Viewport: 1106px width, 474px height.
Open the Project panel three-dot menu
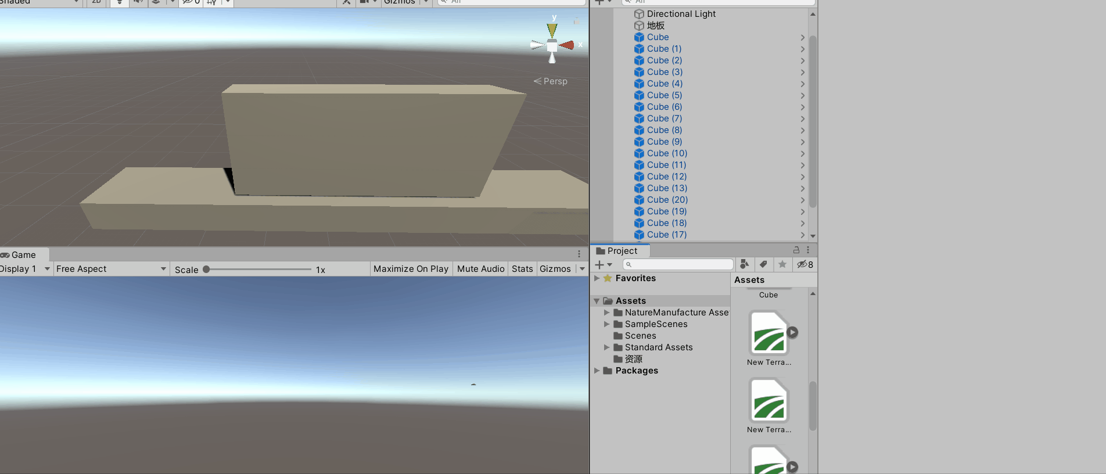pos(808,250)
